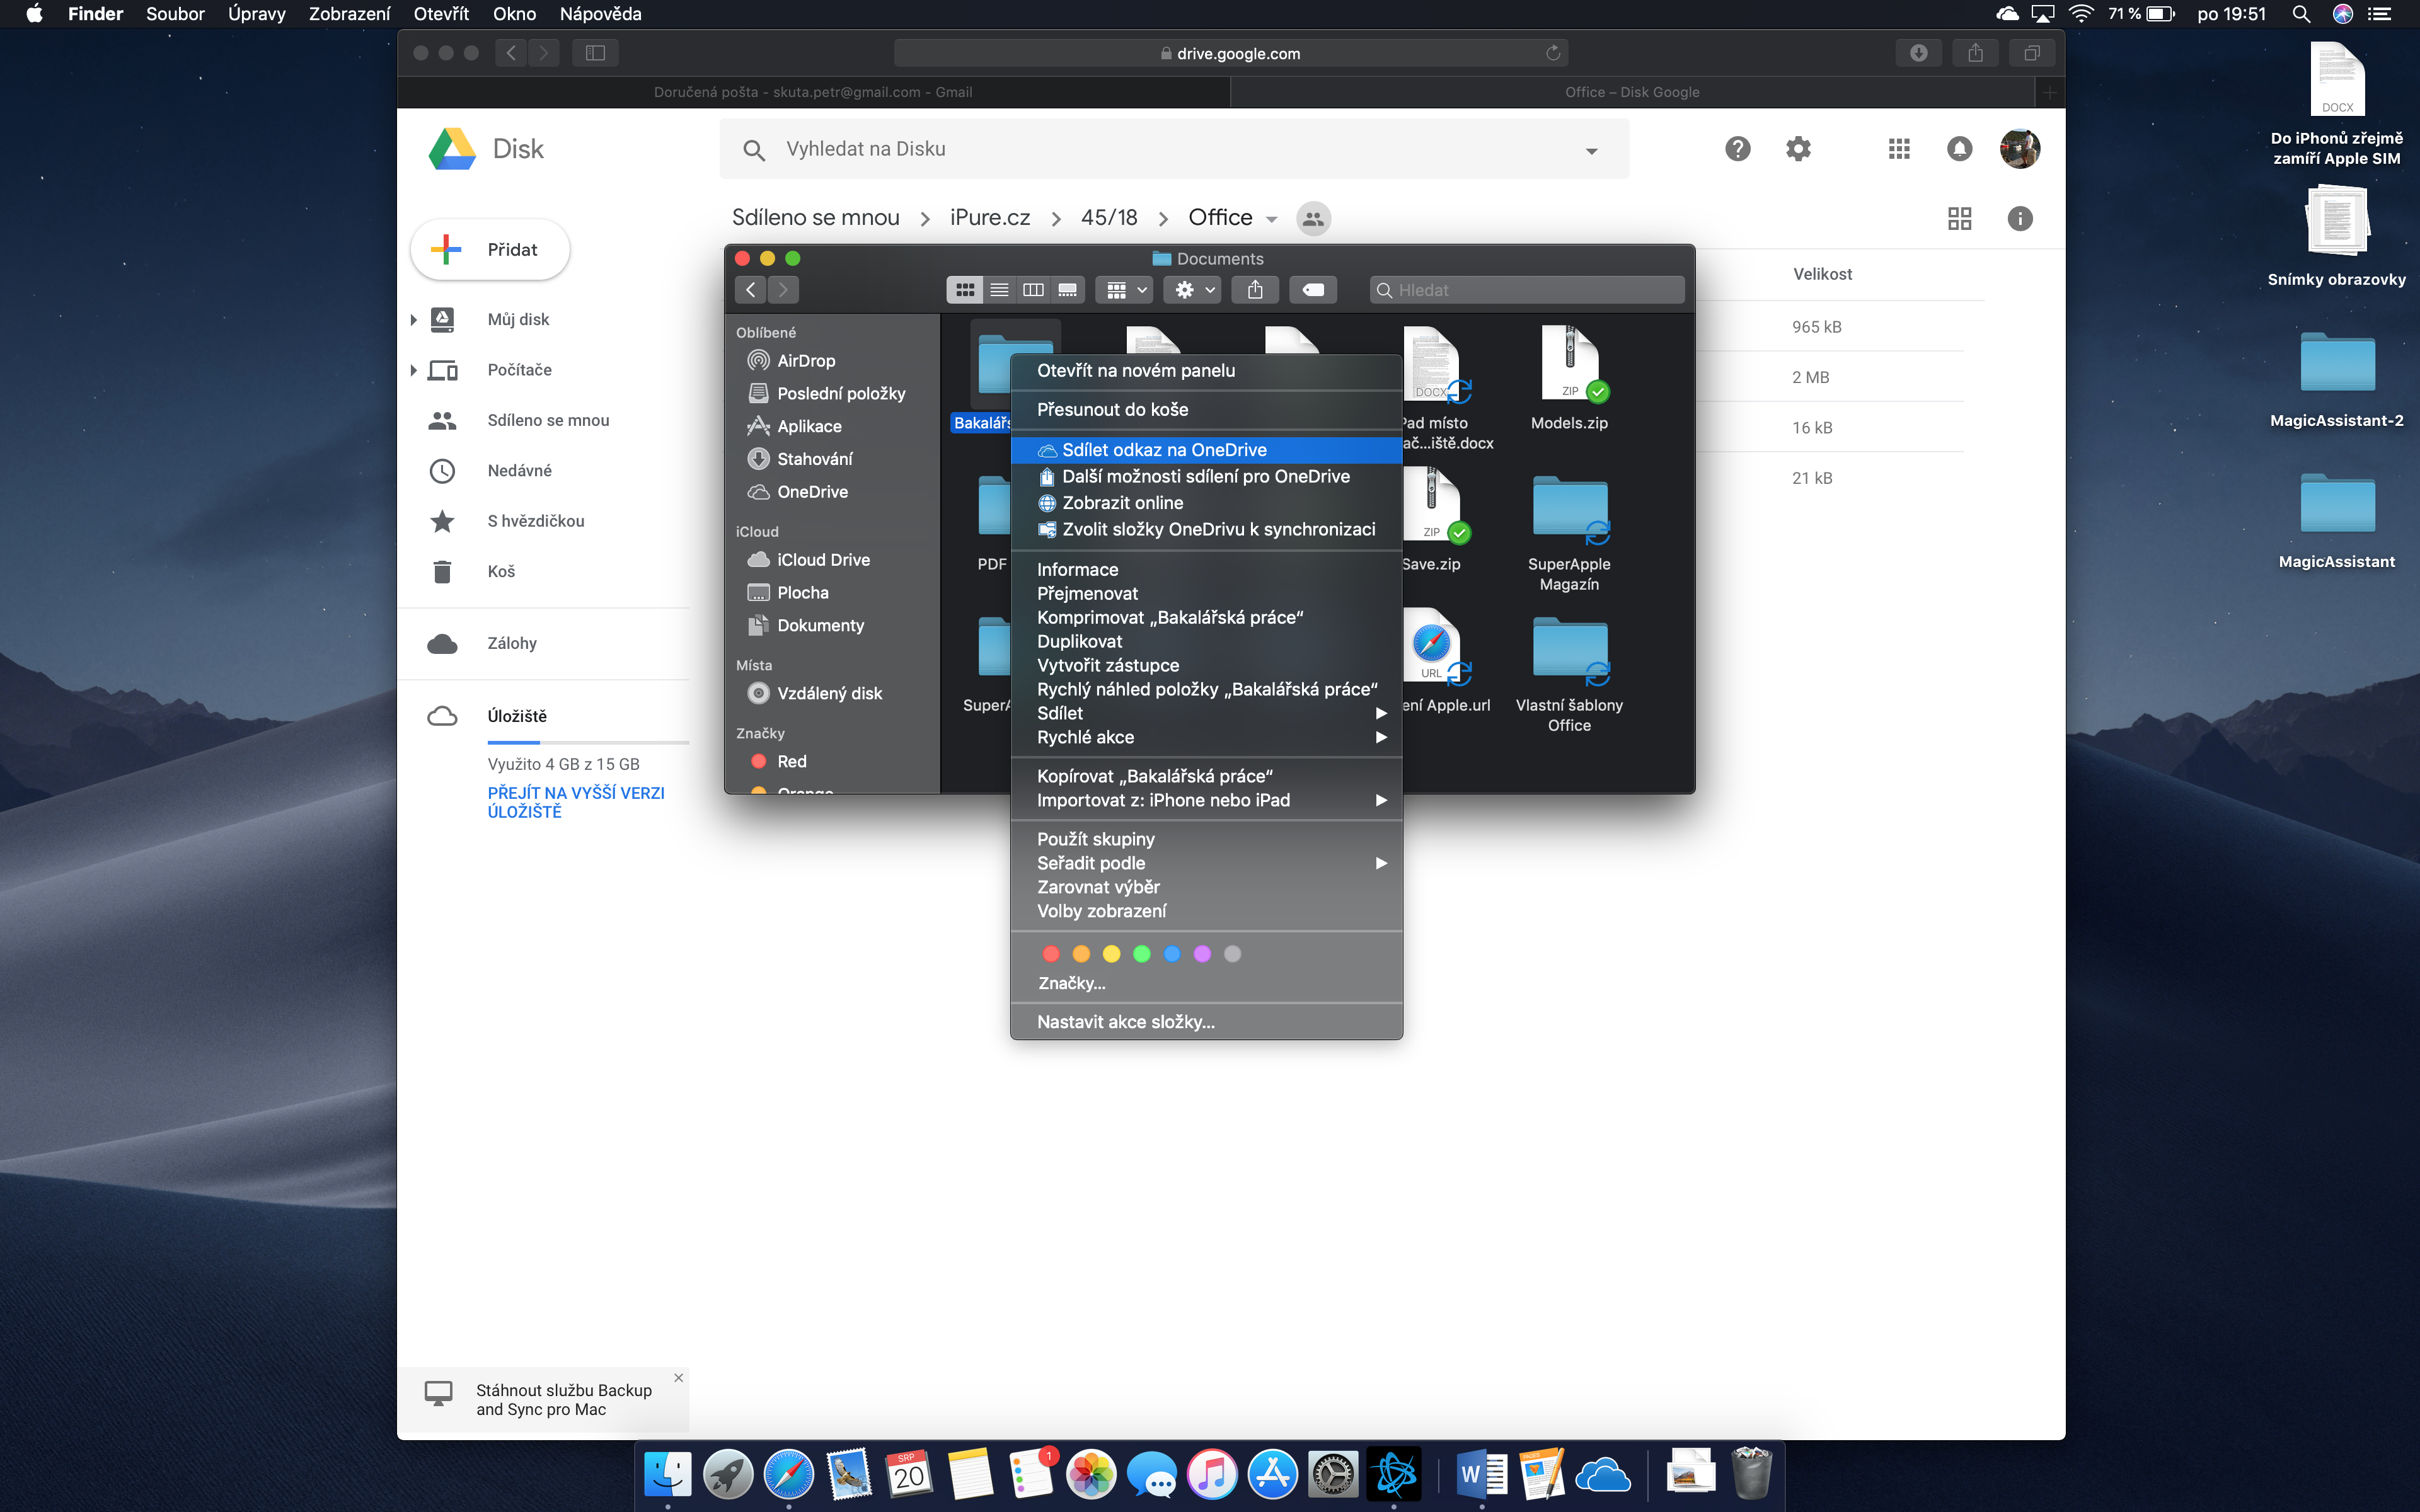Switch Drive to grid layout view
Viewport: 2420px width, 1512px height.
(x=1959, y=218)
